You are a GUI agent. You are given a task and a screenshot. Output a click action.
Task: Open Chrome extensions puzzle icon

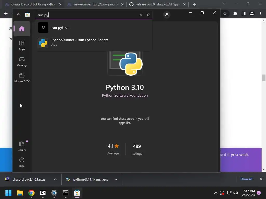click(x=235, y=13)
